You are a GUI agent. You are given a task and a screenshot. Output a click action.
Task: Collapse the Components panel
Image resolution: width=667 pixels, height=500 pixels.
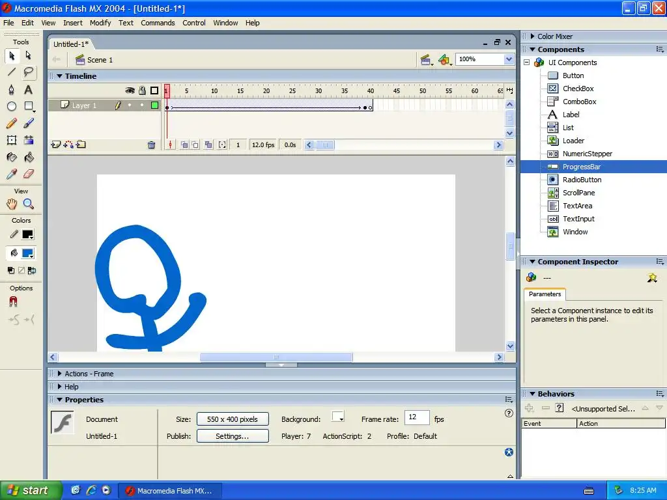(x=532, y=49)
